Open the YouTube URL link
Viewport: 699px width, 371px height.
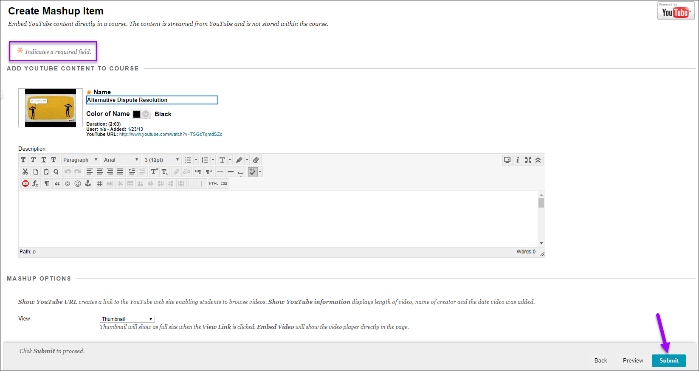170,134
